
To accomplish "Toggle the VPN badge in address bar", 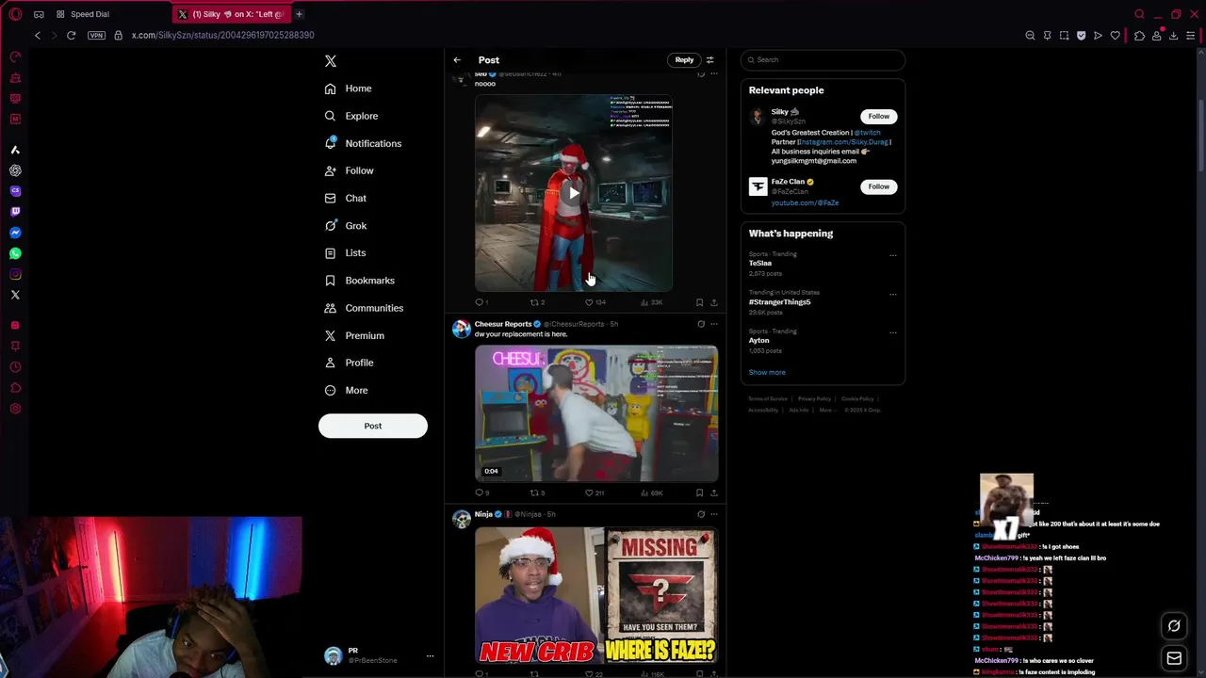I will [x=96, y=35].
